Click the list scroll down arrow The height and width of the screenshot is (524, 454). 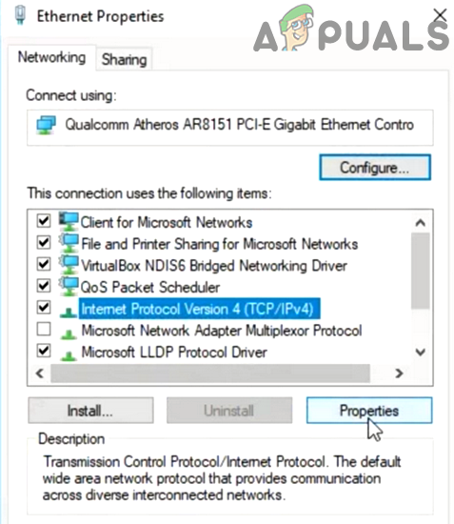(421, 352)
